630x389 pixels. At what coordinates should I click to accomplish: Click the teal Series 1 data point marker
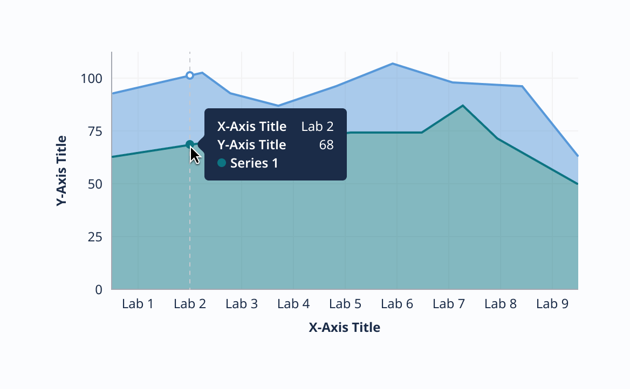[189, 144]
